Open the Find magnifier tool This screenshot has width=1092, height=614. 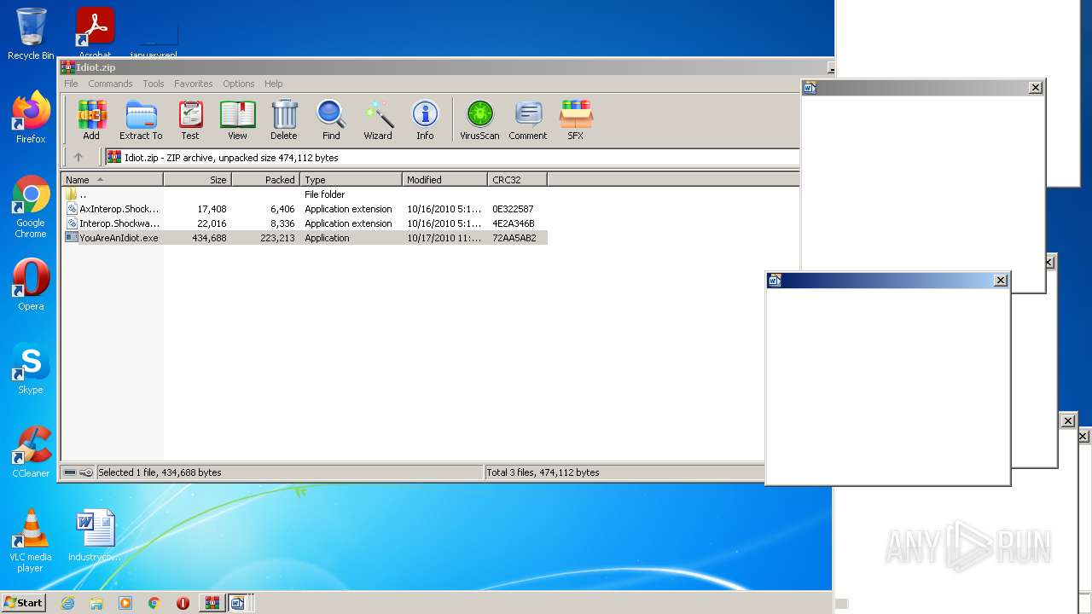pyautogui.click(x=331, y=120)
